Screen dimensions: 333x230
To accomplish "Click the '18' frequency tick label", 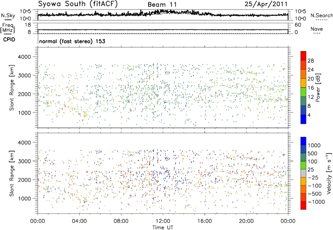I will point(28,25).
